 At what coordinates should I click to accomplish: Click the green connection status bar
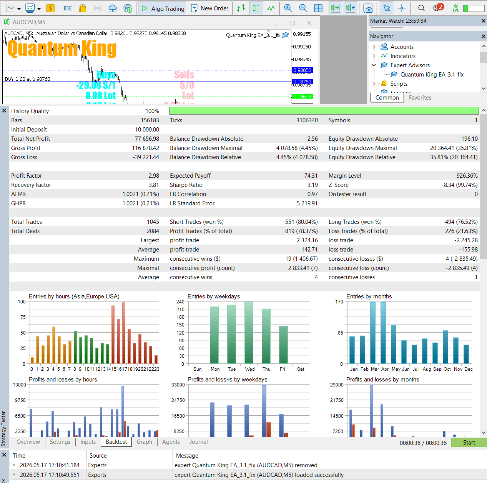pos(474,8)
